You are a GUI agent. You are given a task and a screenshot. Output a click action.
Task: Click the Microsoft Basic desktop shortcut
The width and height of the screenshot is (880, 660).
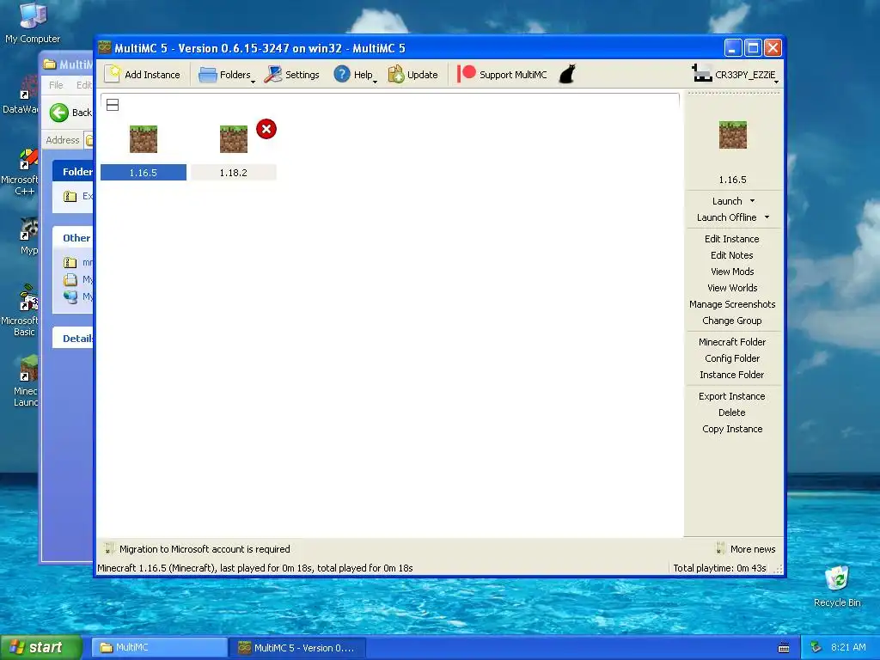(22, 310)
